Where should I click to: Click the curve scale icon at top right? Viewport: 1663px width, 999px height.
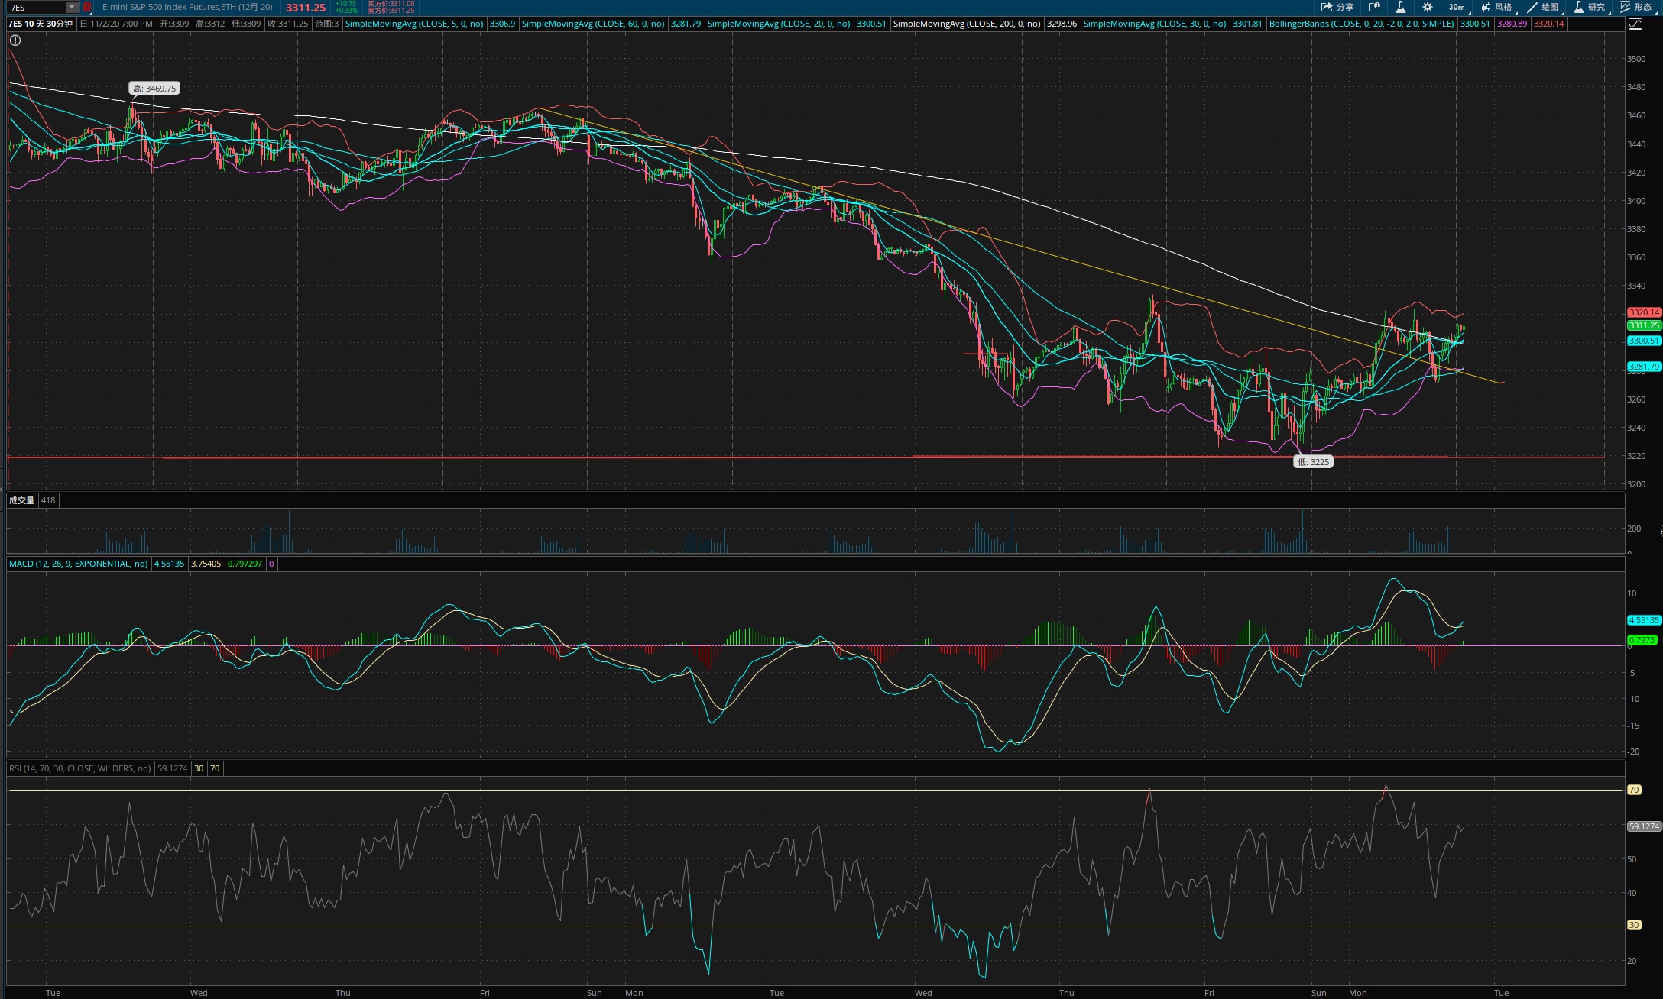[x=1635, y=24]
